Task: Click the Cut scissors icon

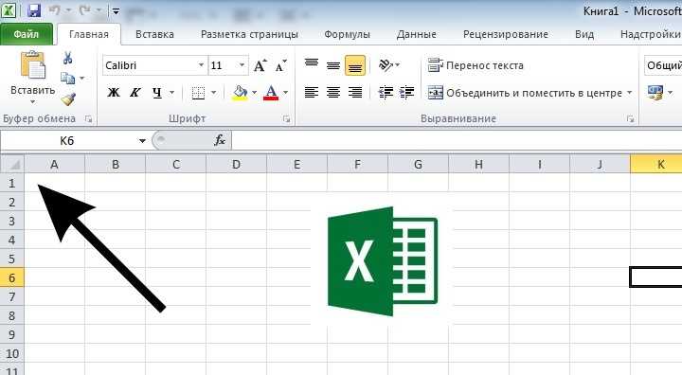Action: (68, 58)
